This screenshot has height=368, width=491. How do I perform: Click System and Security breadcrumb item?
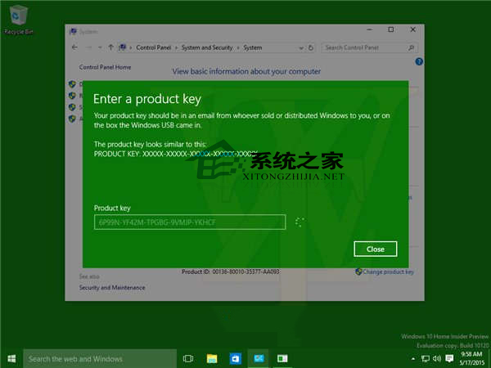tap(207, 47)
